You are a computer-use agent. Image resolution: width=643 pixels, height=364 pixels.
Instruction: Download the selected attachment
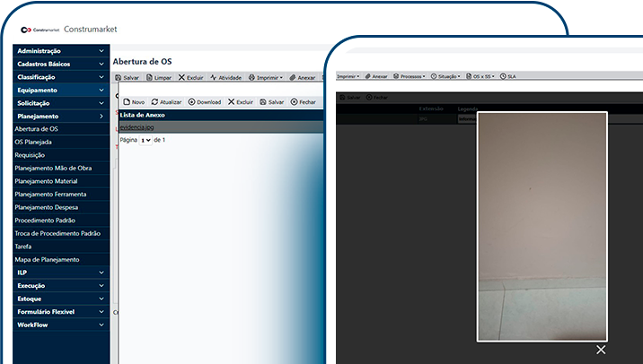click(x=204, y=102)
